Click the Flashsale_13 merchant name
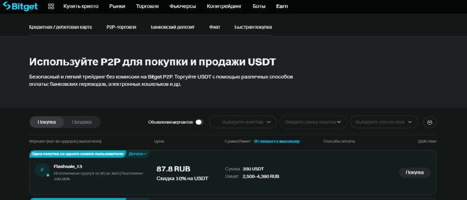 (x=68, y=167)
